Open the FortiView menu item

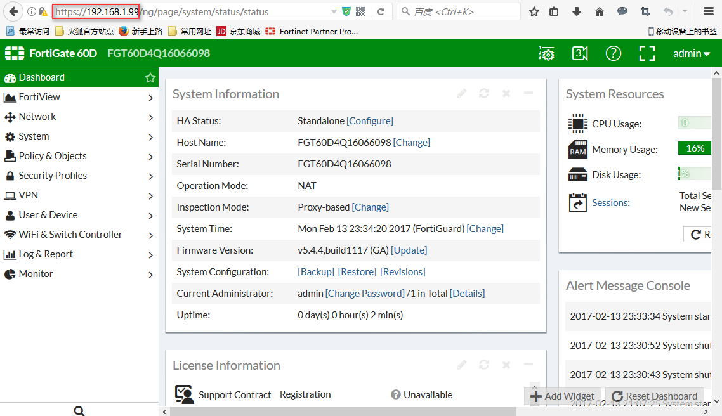79,97
